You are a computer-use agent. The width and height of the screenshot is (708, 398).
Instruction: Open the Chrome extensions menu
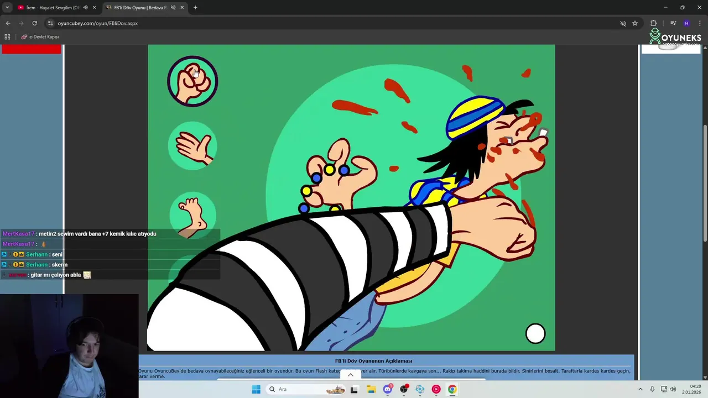pyautogui.click(x=654, y=23)
